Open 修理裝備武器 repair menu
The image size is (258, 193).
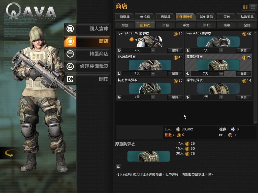pos(87,66)
